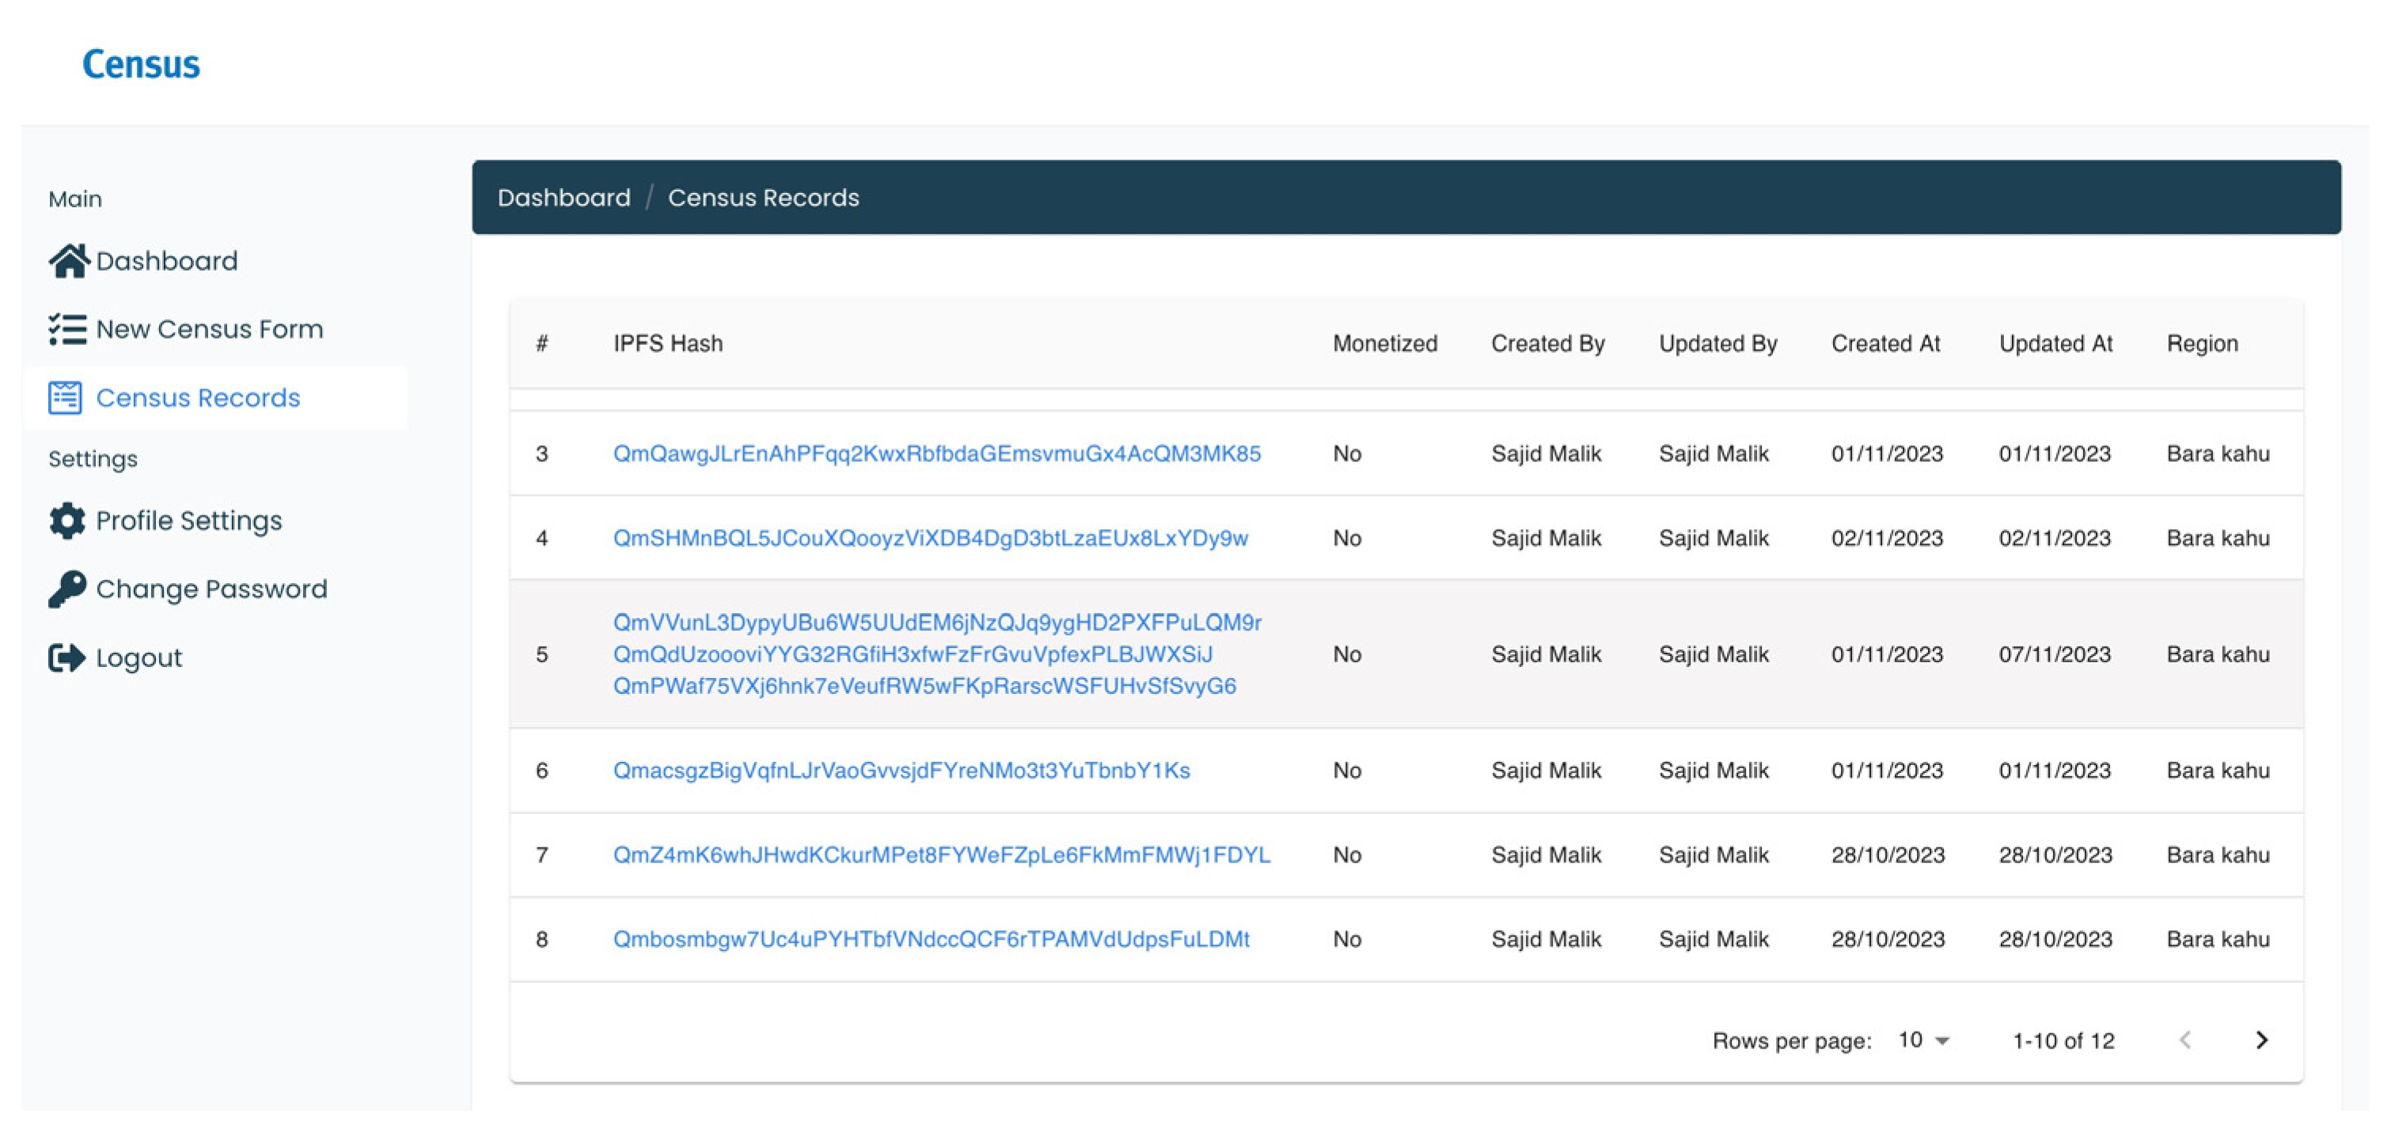
Task: Select New Census Form menu entry
Action: [x=209, y=329]
